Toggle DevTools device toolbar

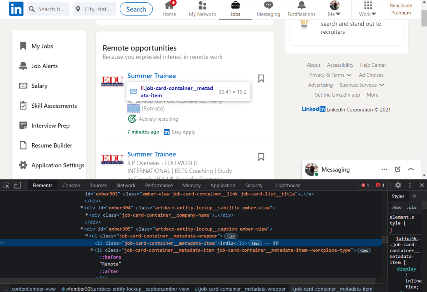(x=17, y=185)
